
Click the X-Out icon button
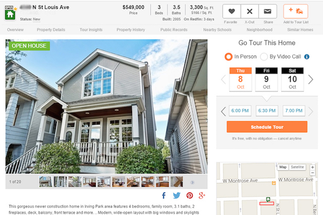(250, 11)
